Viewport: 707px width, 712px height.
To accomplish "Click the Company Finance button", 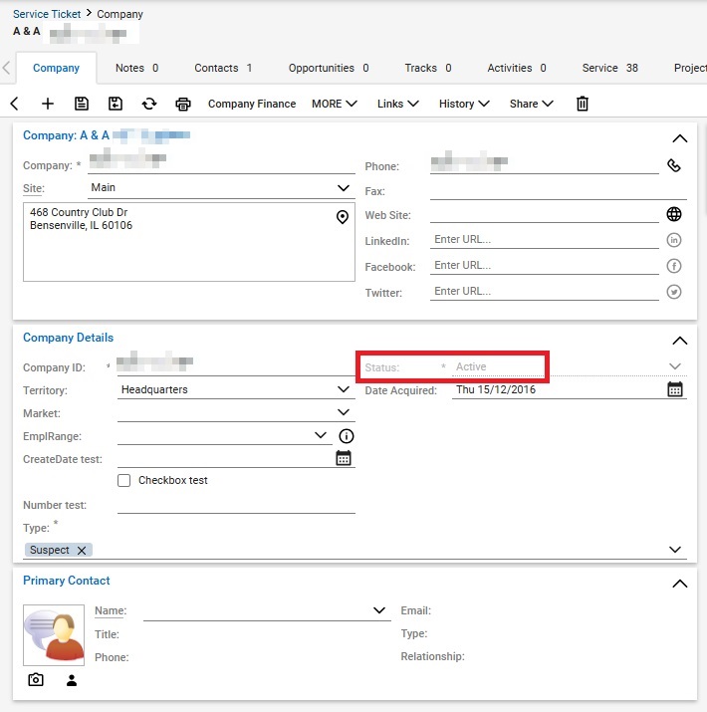I will pyautogui.click(x=252, y=104).
